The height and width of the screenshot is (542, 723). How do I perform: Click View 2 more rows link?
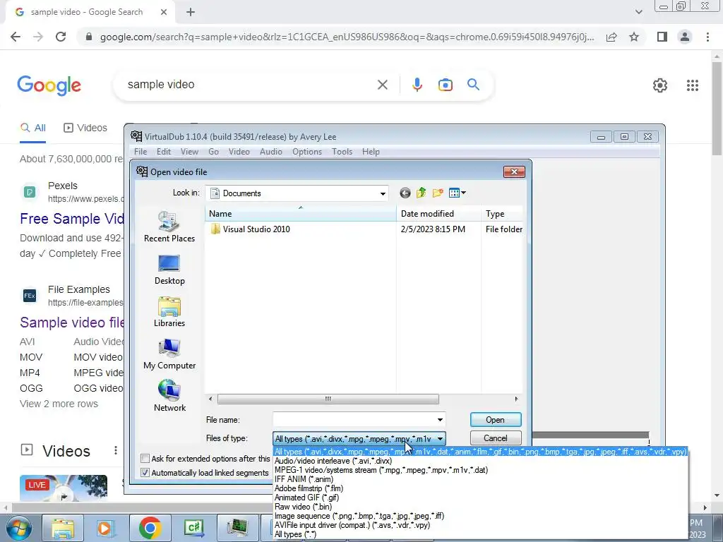(59, 404)
